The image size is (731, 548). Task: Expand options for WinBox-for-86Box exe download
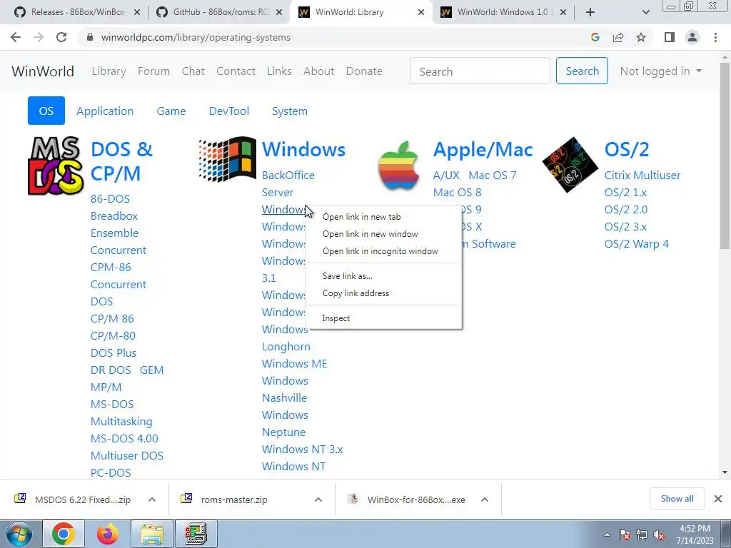tap(485, 499)
